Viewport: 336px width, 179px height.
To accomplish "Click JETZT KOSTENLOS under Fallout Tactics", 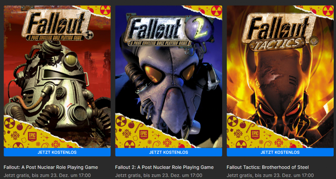I will pyautogui.click(x=280, y=152).
